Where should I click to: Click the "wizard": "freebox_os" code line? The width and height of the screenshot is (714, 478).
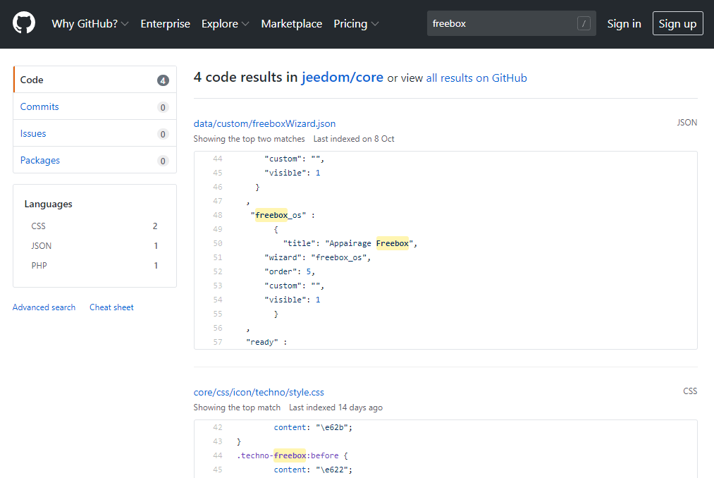click(x=317, y=257)
